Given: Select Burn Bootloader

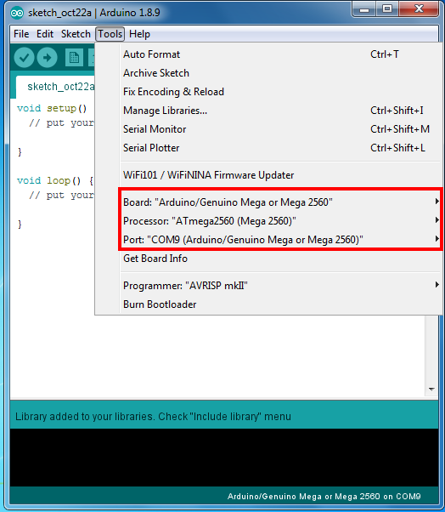Looking at the screenshot, I should 281,304.
